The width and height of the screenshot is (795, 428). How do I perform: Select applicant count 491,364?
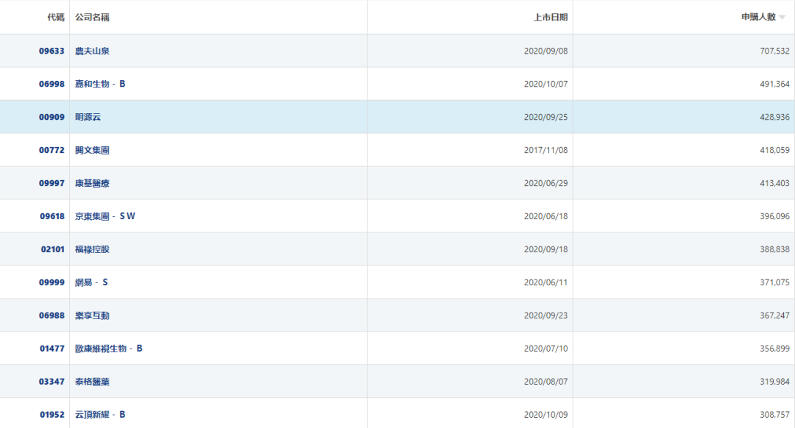(x=774, y=84)
